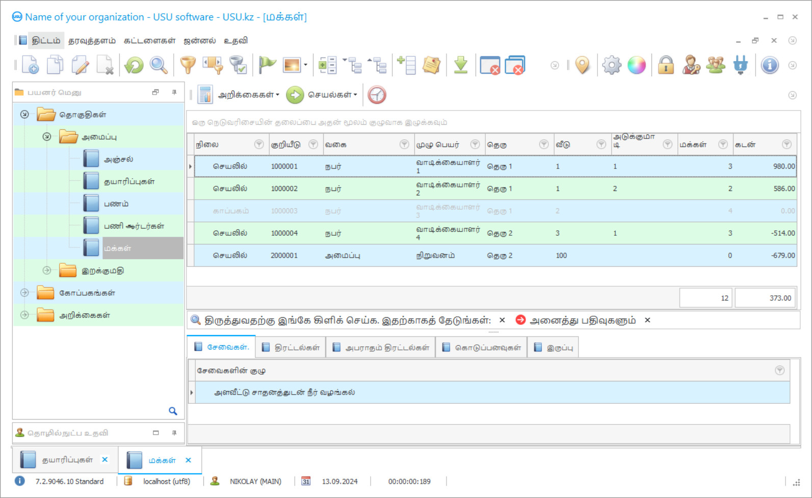Click the edit record pencil icon
This screenshot has height=498, width=812.
pos(80,65)
